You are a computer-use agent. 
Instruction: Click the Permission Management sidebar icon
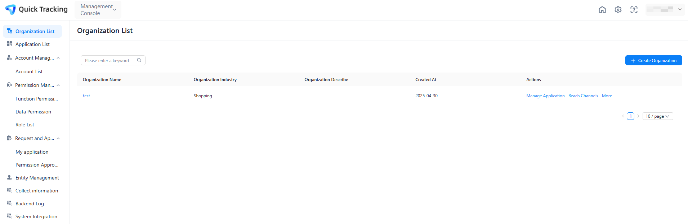click(9, 85)
